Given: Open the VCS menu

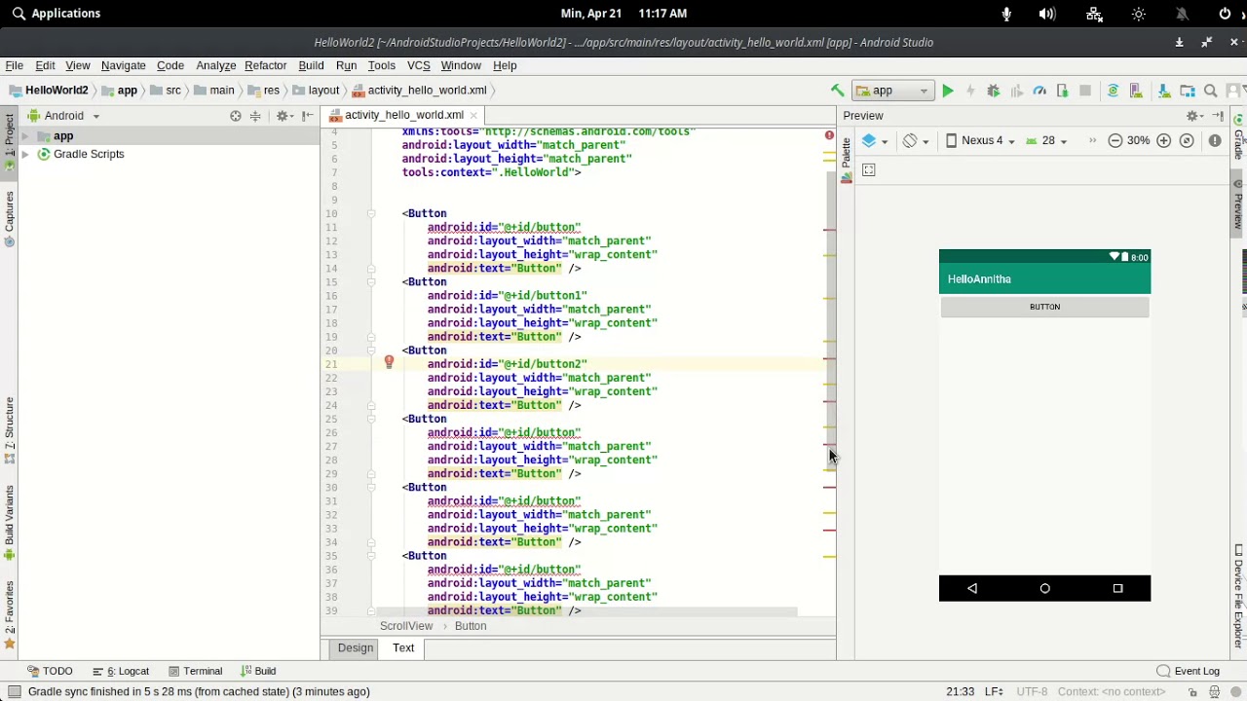Looking at the screenshot, I should [x=418, y=65].
